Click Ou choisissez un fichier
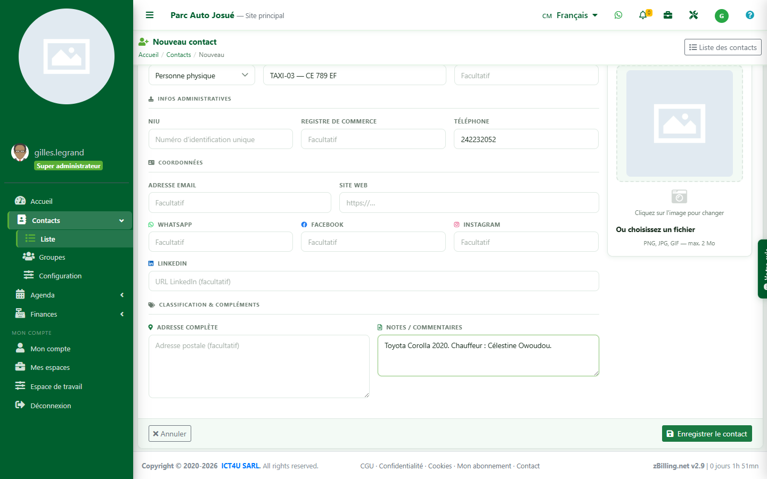 point(656,230)
